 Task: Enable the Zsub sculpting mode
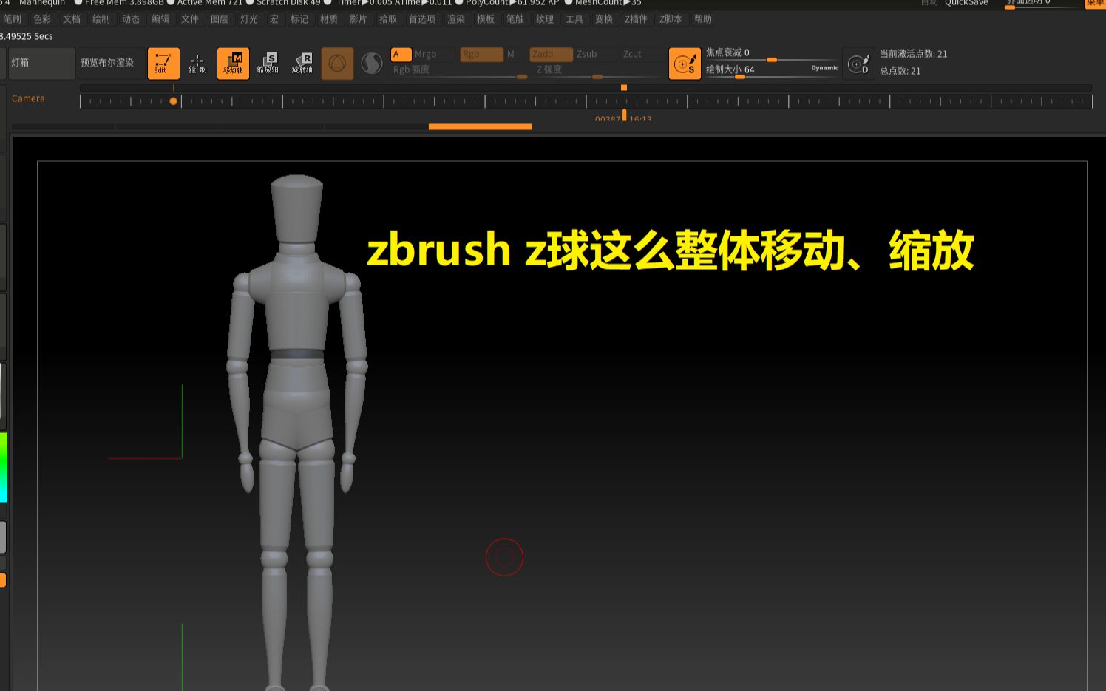(586, 54)
